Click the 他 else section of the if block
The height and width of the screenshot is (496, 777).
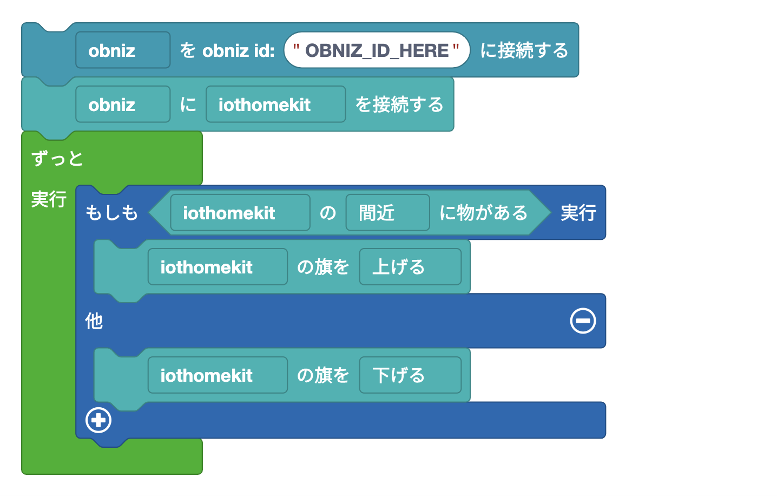(x=93, y=321)
